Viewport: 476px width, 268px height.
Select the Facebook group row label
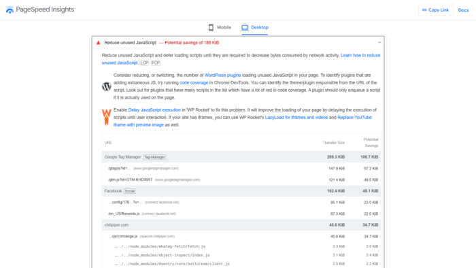click(x=113, y=191)
